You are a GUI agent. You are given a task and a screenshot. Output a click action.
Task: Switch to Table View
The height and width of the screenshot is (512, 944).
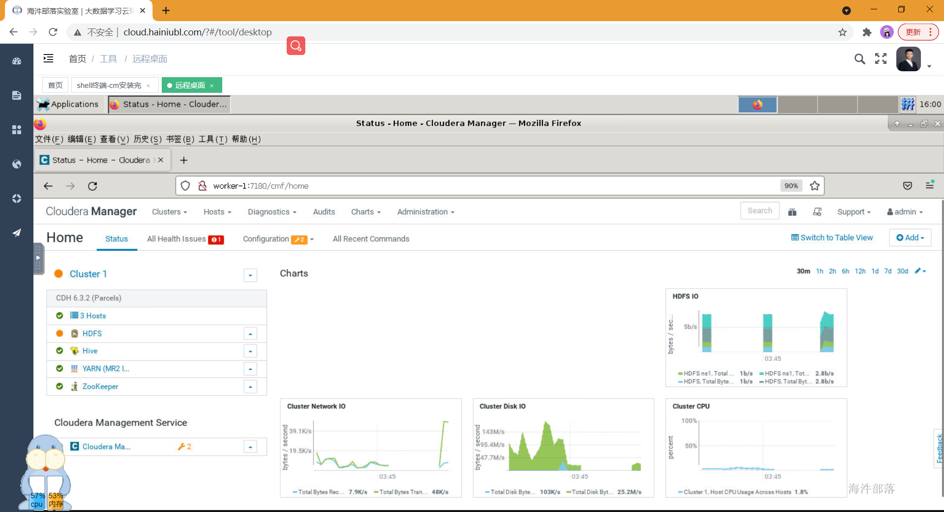[832, 237]
